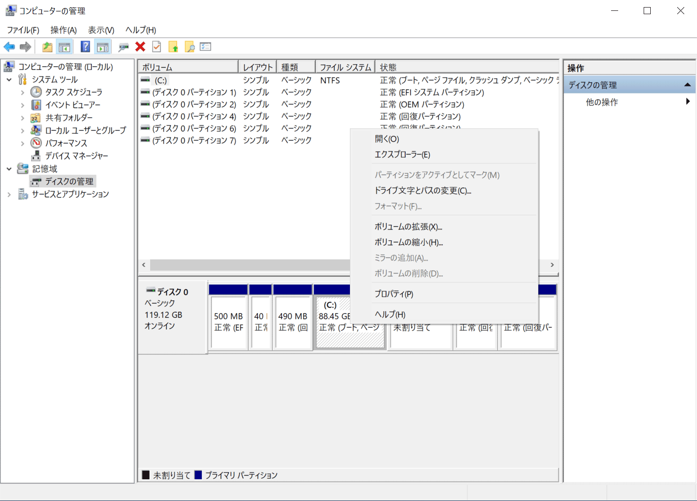Click the red X delete icon
The width and height of the screenshot is (697, 501).
tap(140, 47)
